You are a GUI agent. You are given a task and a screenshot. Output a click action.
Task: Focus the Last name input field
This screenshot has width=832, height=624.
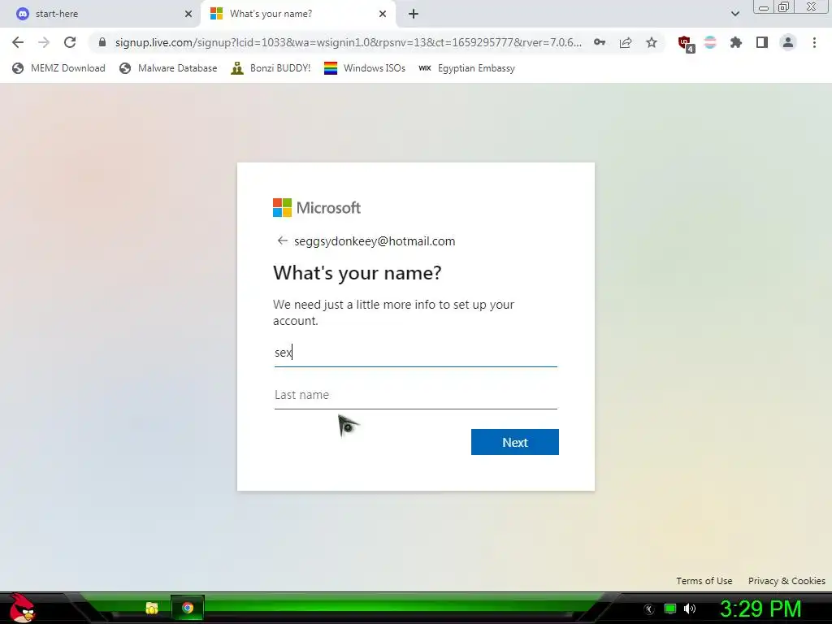click(415, 395)
